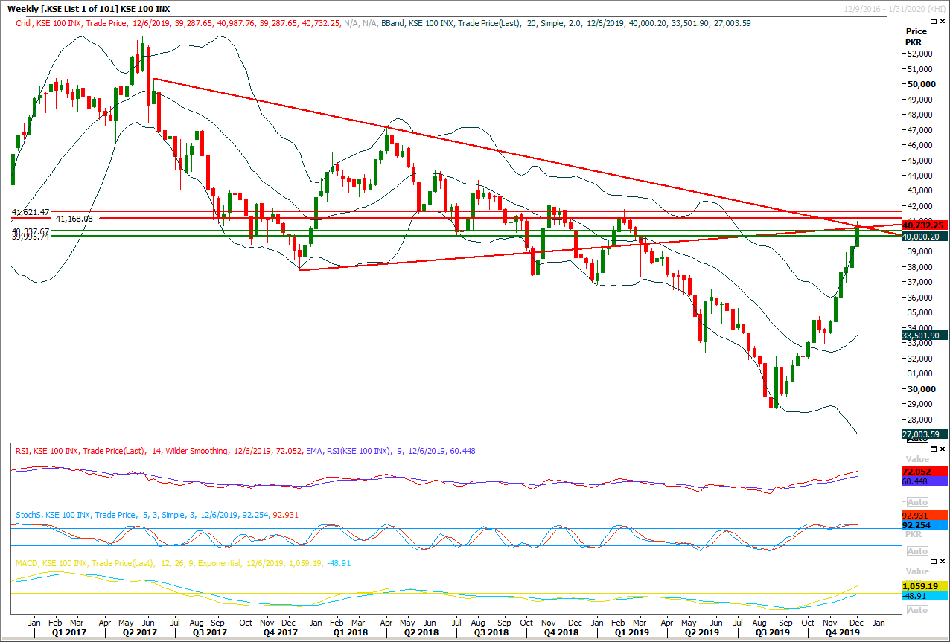Viewport: 950px width, 642px height.
Task: Close the RSI pane
Action: pyautogui.click(x=941, y=449)
